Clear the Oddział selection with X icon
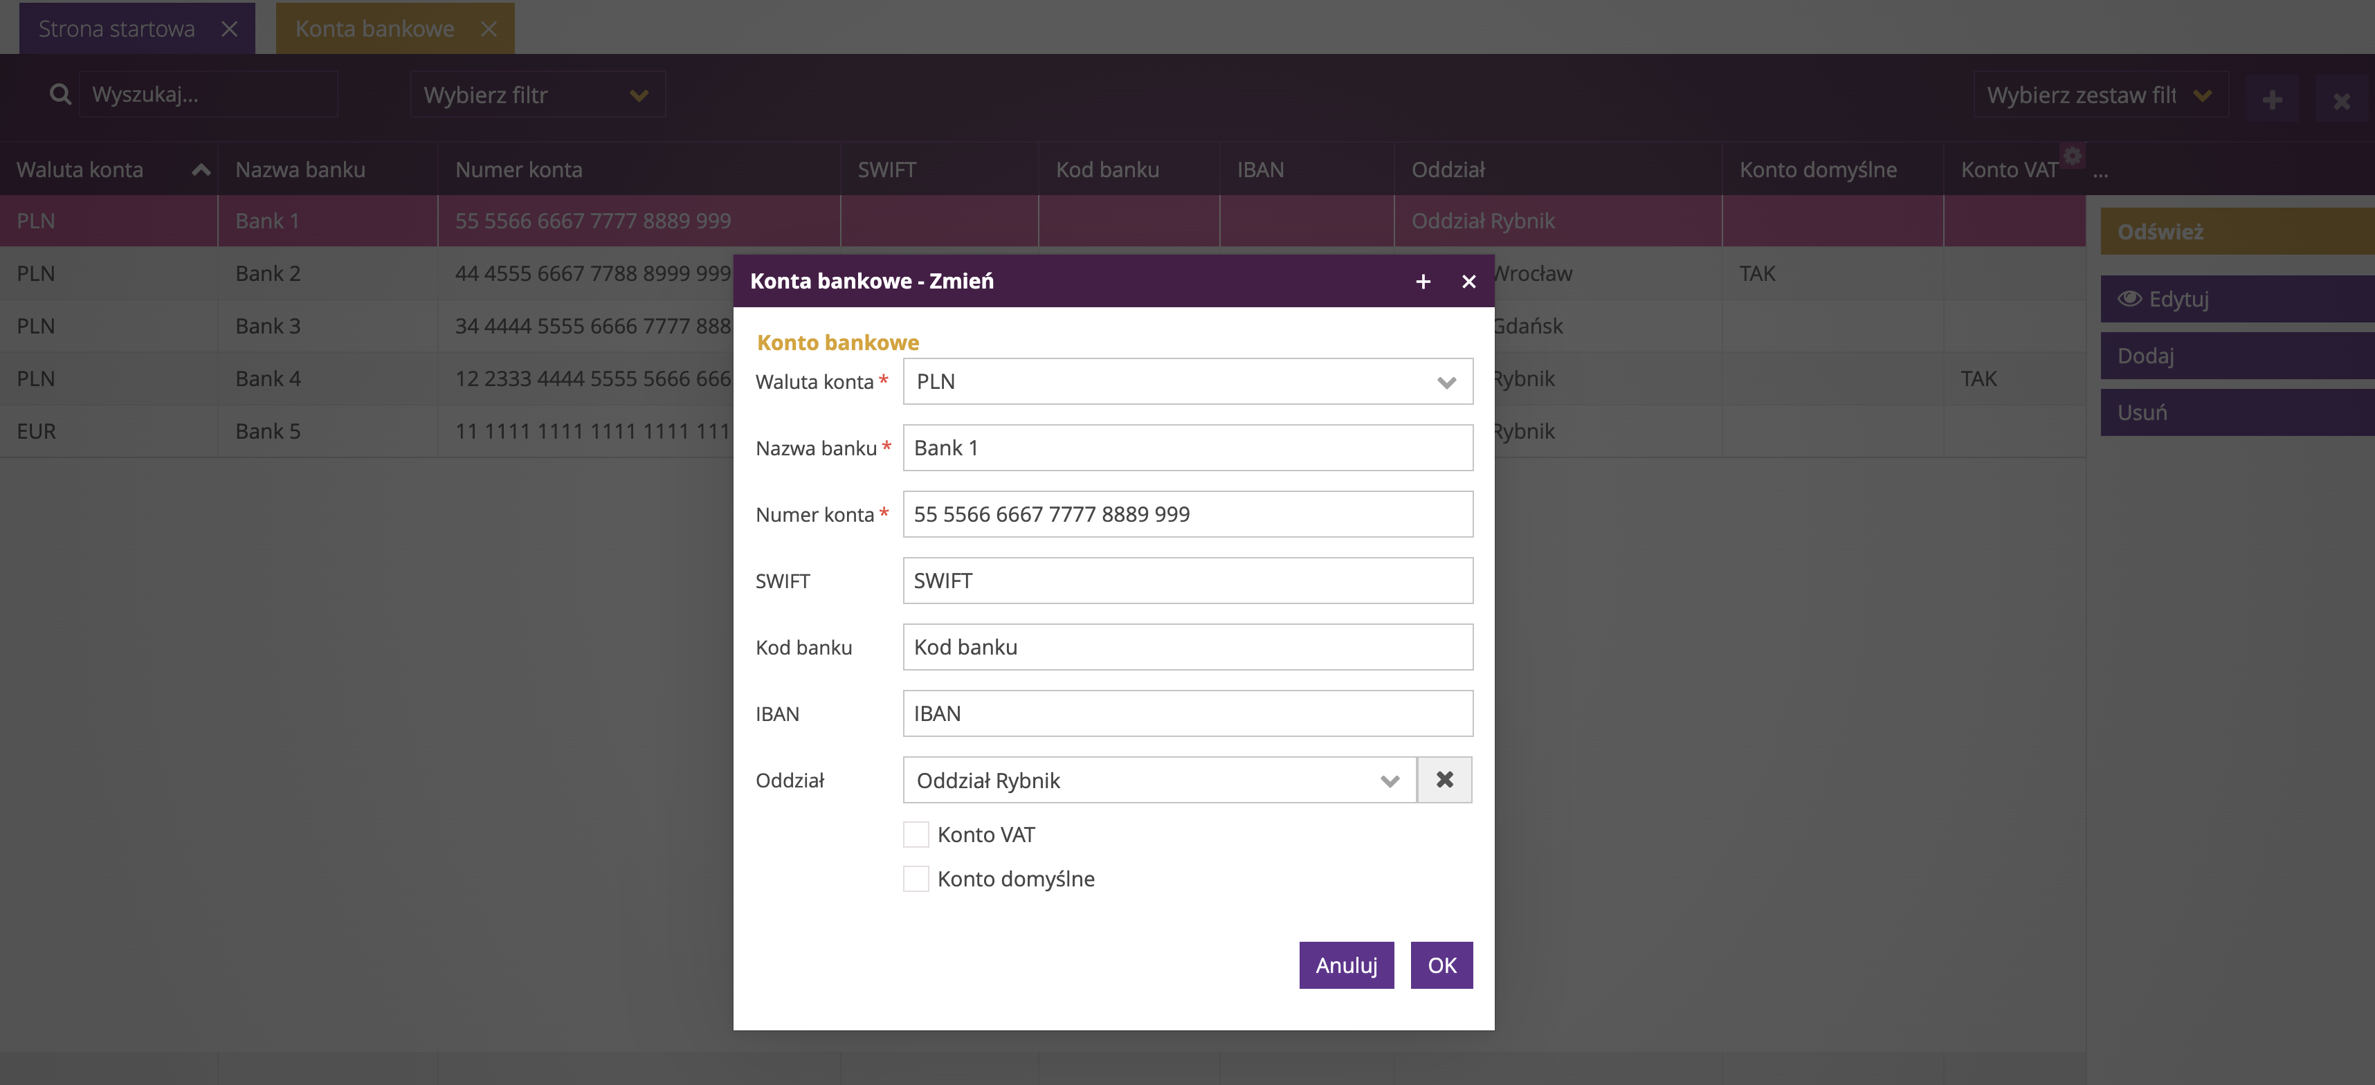Screen dimensions: 2375x1085 1444,780
